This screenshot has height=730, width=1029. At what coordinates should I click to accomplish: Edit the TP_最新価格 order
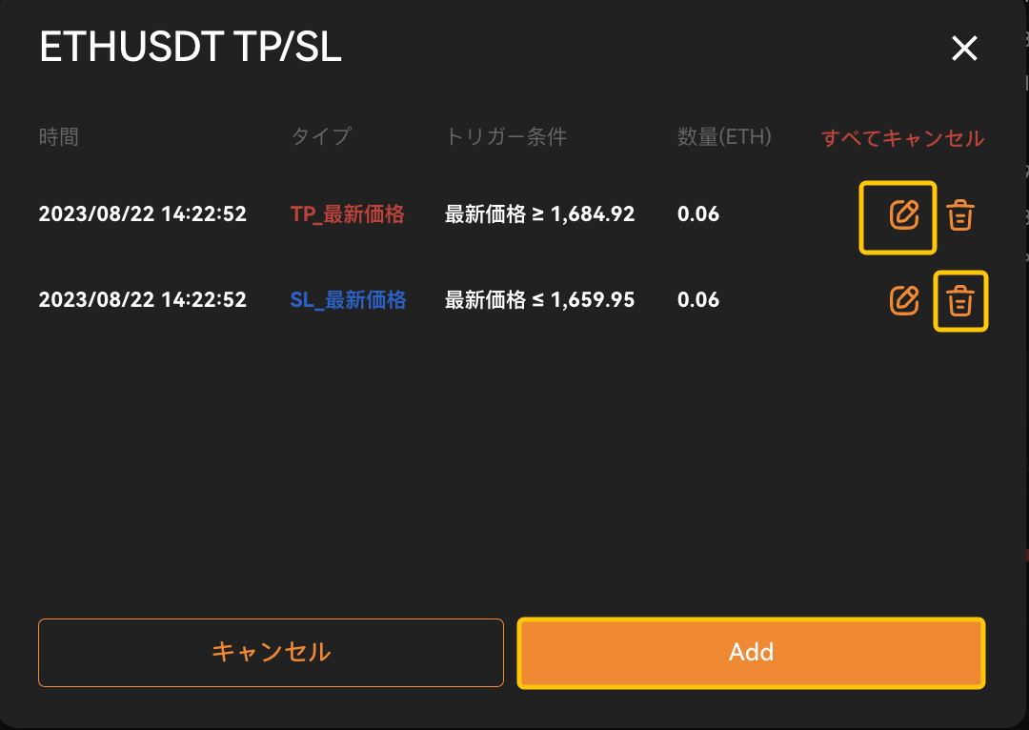pyautogui.click(x=903, y=214)
